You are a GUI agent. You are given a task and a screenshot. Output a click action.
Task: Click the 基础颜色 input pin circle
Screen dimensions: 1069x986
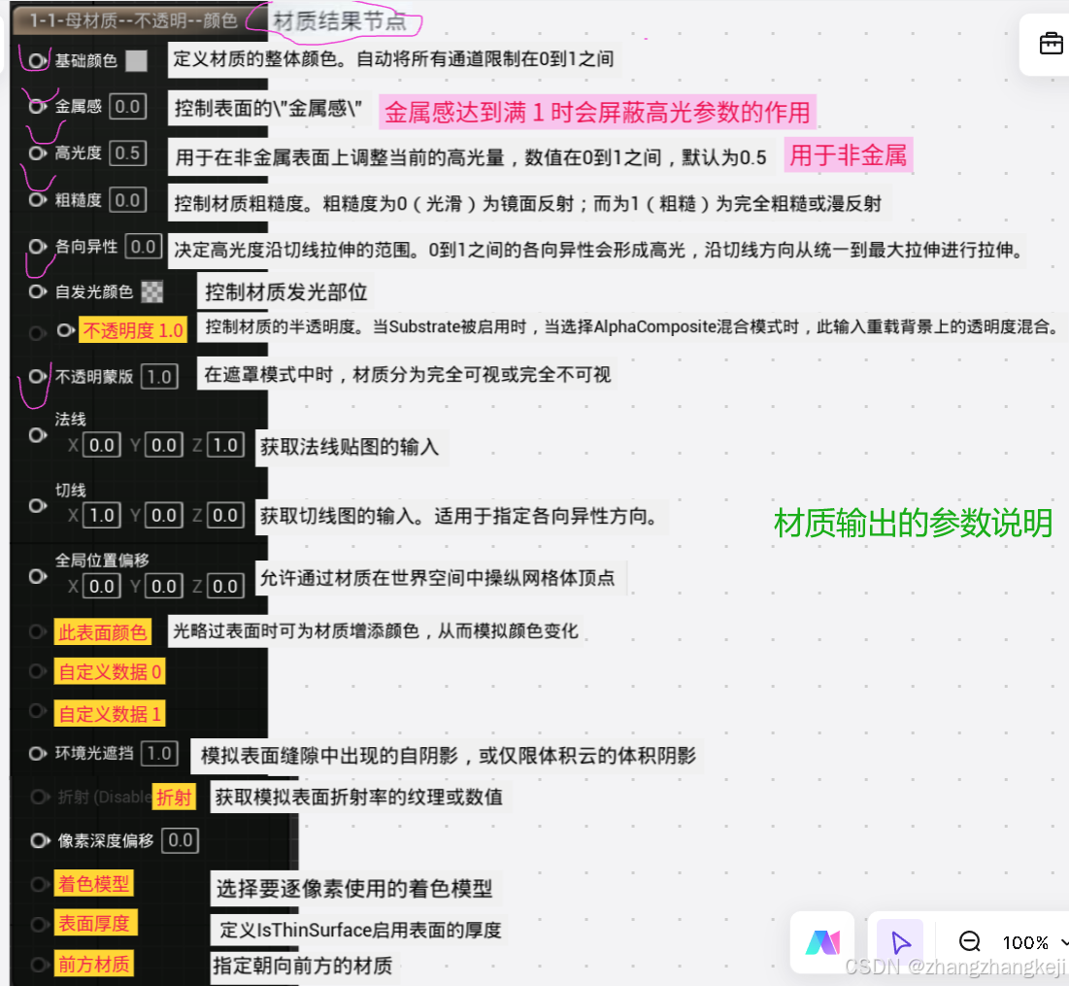36,60
